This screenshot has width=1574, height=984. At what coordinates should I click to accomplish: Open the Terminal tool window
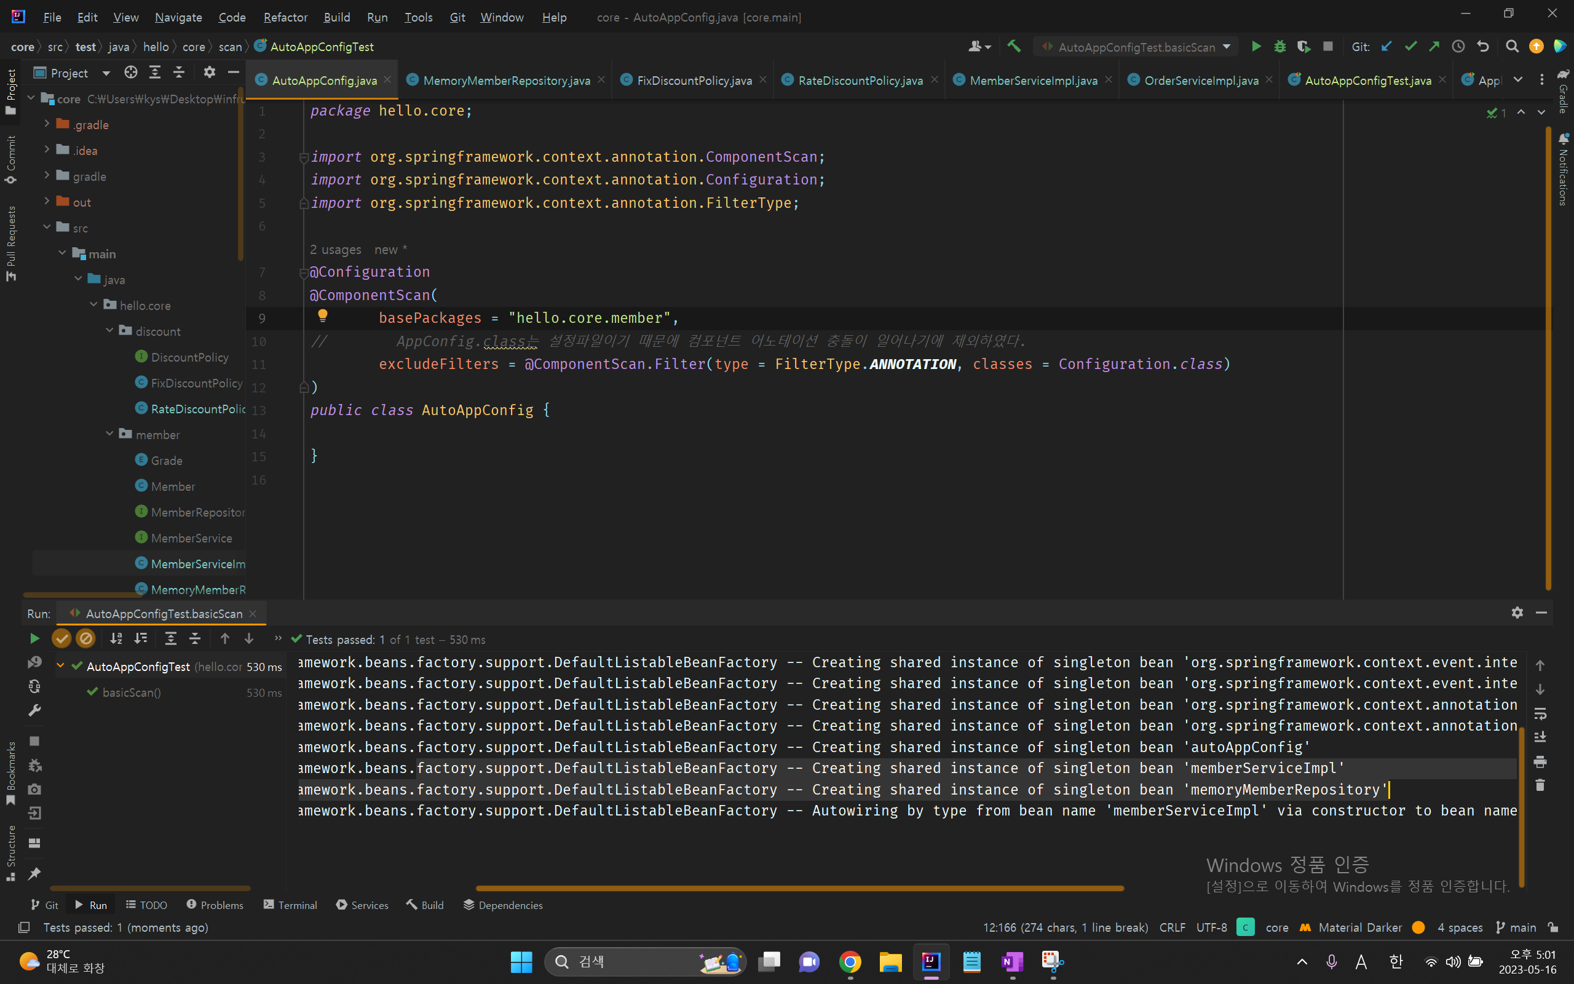[290, 905]
